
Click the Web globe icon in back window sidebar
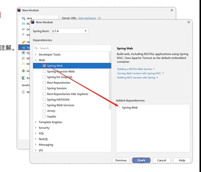pos(23,92)
